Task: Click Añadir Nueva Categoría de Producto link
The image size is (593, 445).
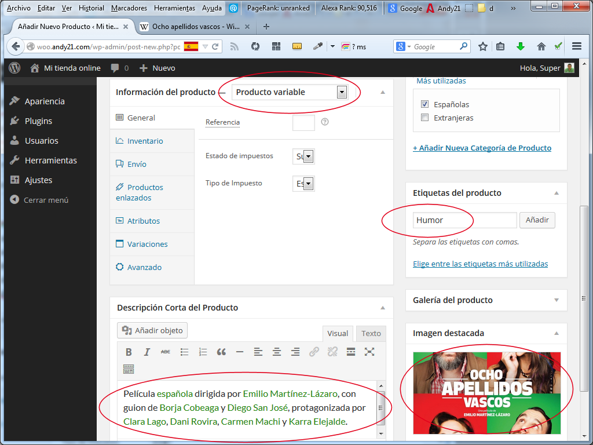Action: click(x=482, y=148)
